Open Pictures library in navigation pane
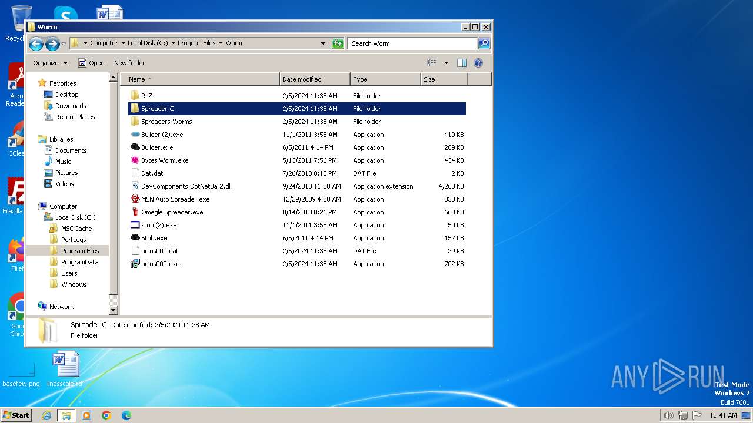 coord(66,173)
